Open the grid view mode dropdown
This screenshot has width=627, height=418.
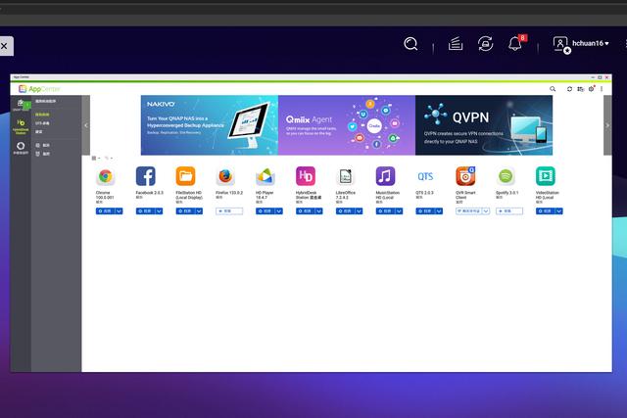click(x=96, y=159)
